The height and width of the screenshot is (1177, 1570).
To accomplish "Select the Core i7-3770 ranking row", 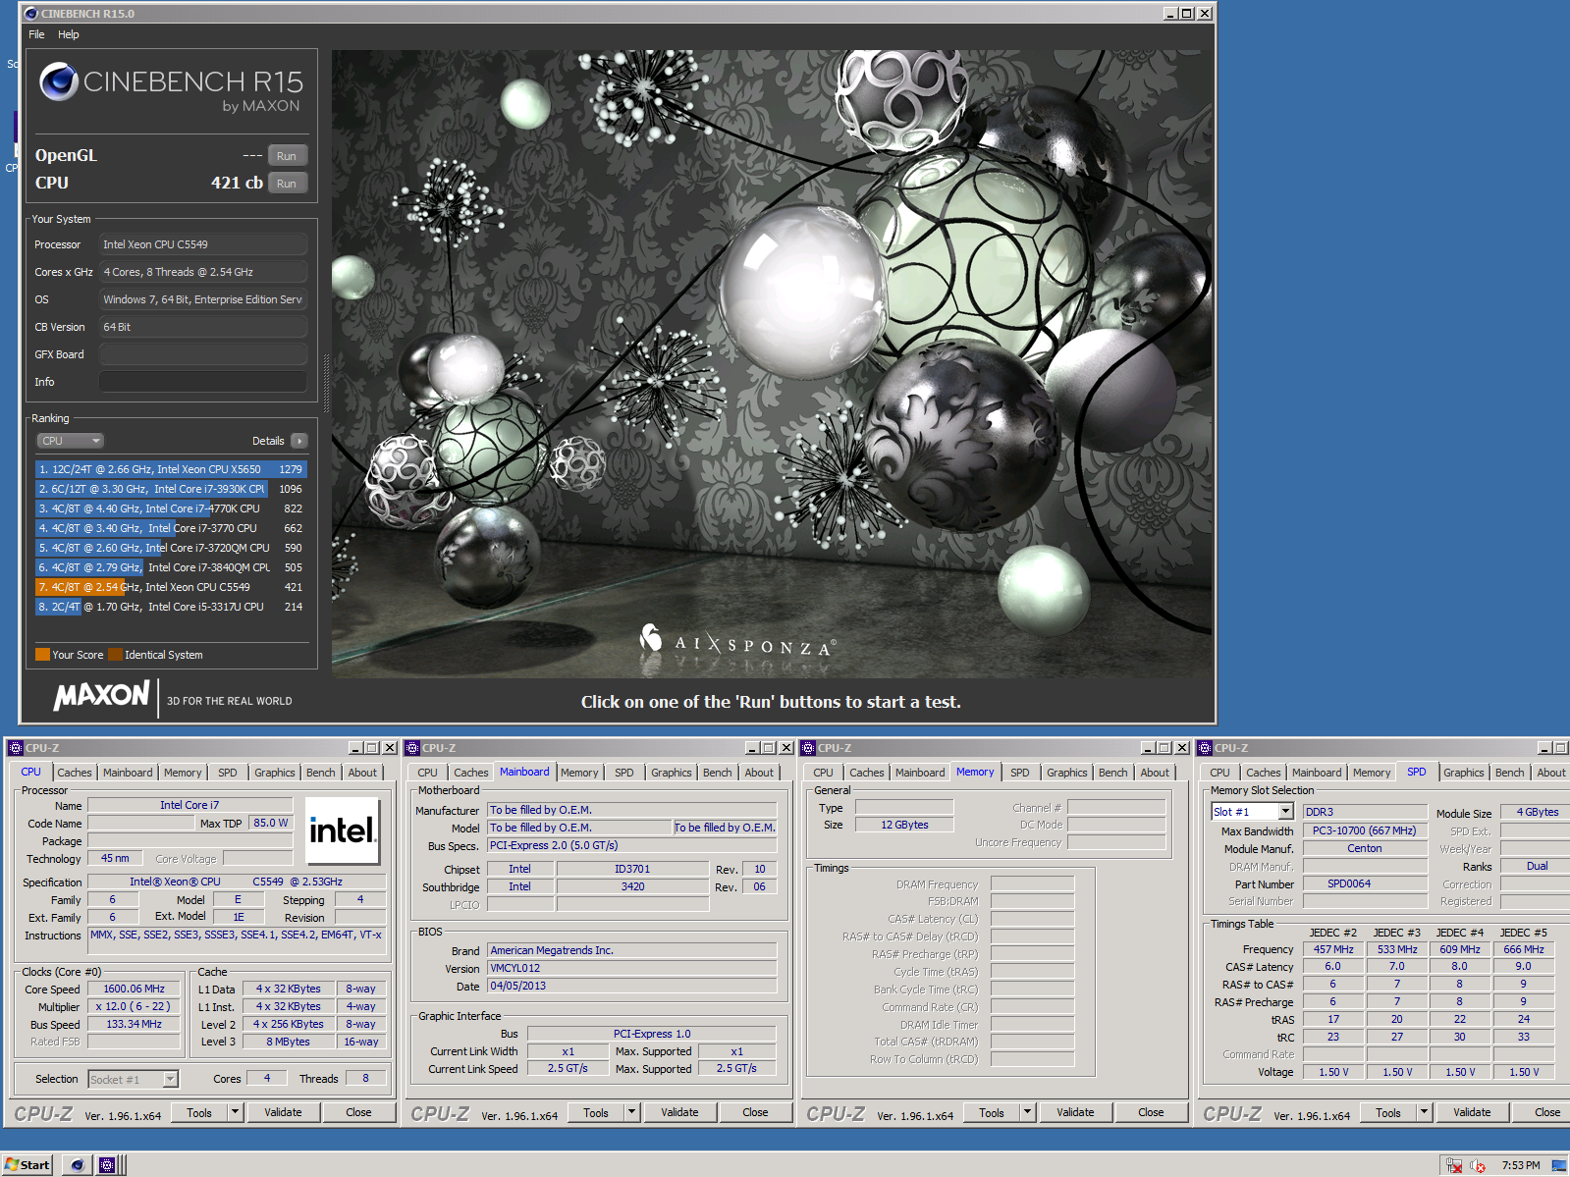I will (x=171, y=528).
